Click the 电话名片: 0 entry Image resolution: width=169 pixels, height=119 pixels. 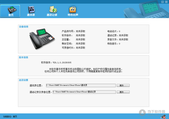(114, 31)
